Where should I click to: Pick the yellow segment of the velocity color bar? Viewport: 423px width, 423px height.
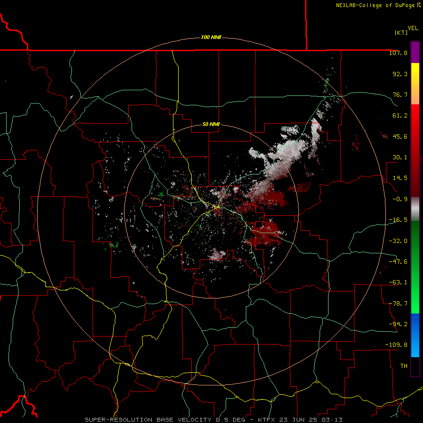[415, 84]
